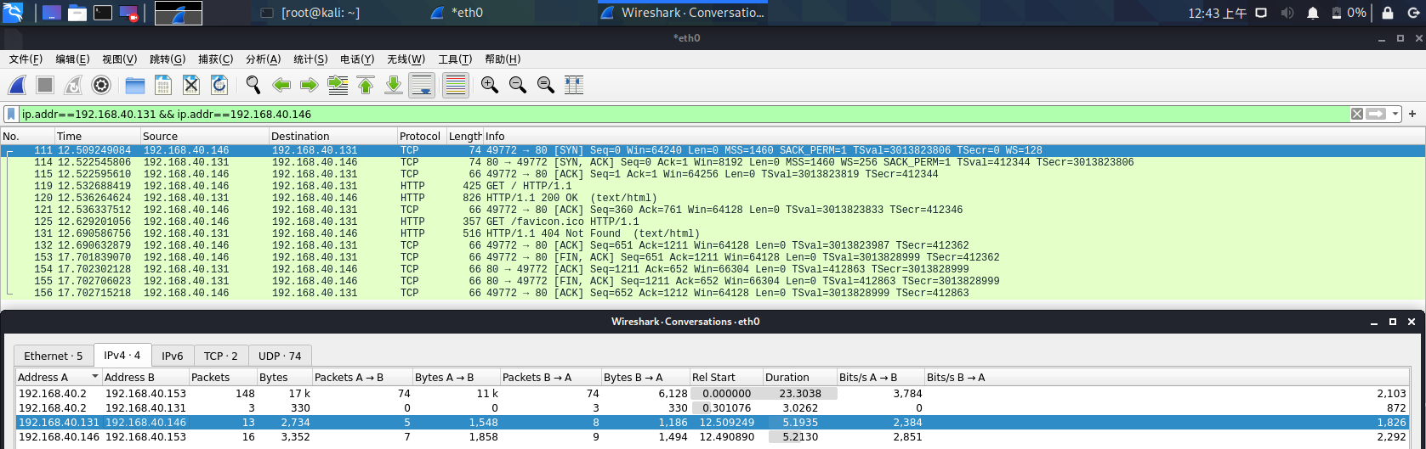The width and height of the screenshot is (1426, 449).
Task: Open the 统计(S) menu
Action: [310, 59]
